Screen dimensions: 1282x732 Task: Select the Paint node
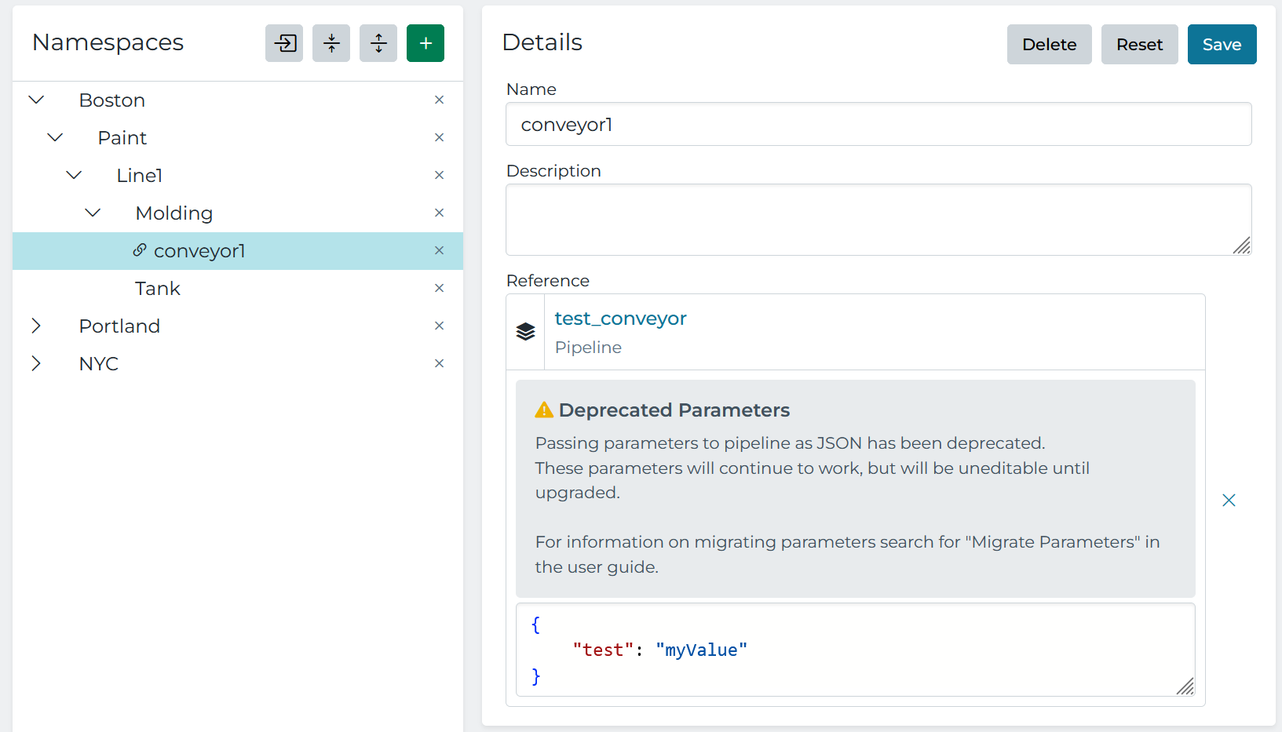pos(122,138)
